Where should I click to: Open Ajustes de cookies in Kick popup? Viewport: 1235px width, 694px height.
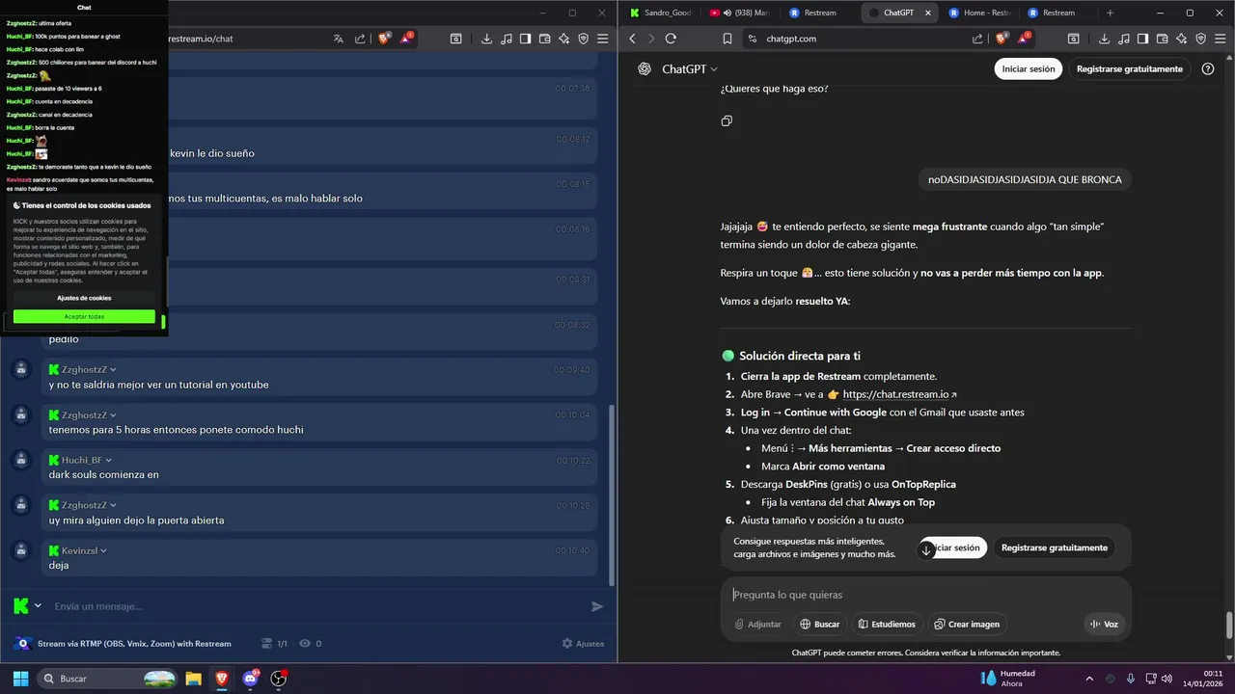pos(84,298)
